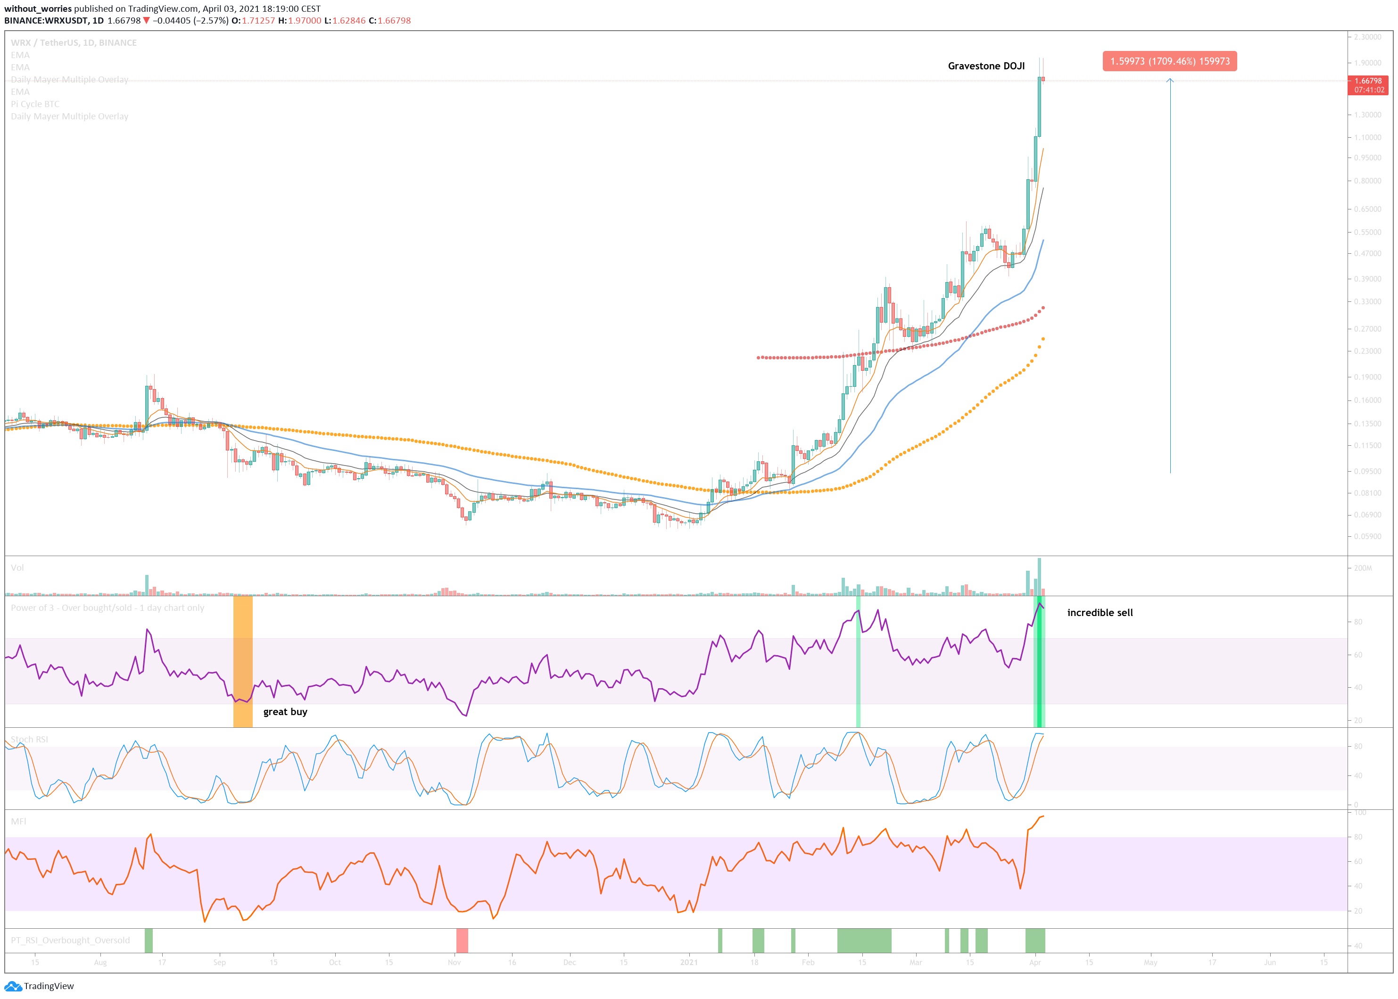Click the 0.33000 price axis label
The height and width of the screenshot is (999, 1398).
[1368, 301]
